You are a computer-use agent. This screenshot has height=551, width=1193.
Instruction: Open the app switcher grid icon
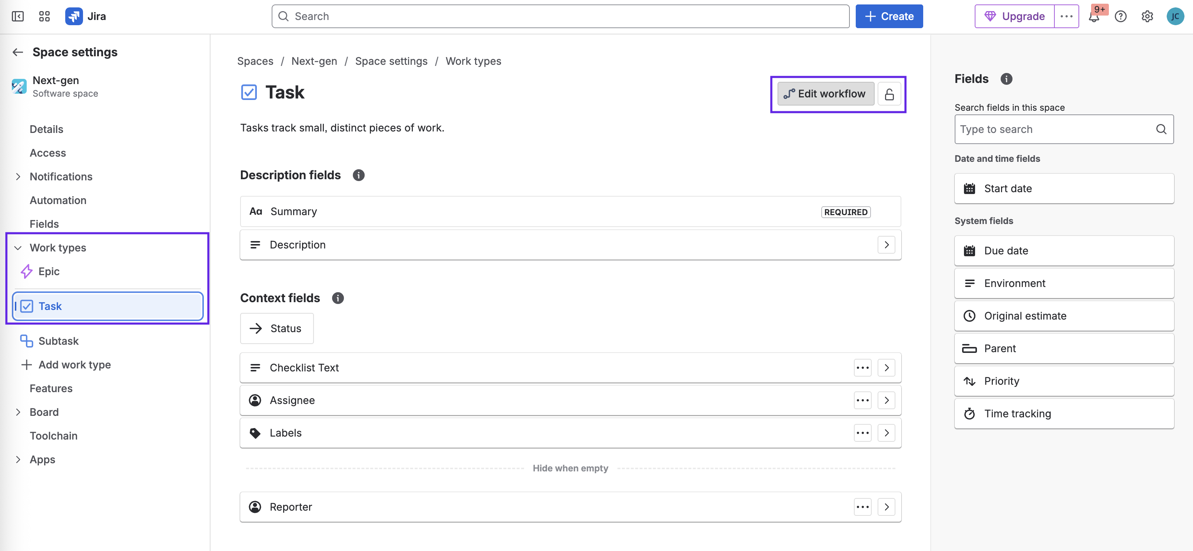(44, 17)
